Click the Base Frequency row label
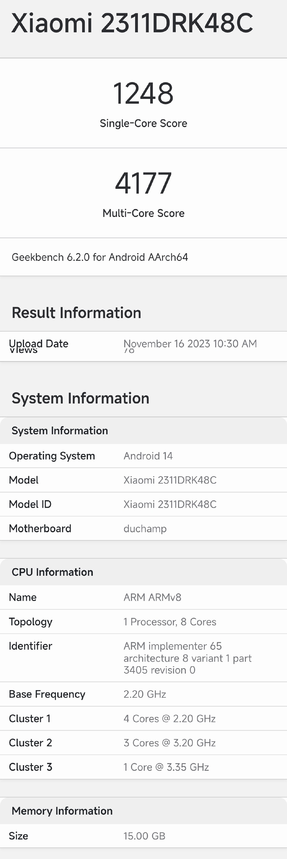The image size is (287, 859). (47, 694)
